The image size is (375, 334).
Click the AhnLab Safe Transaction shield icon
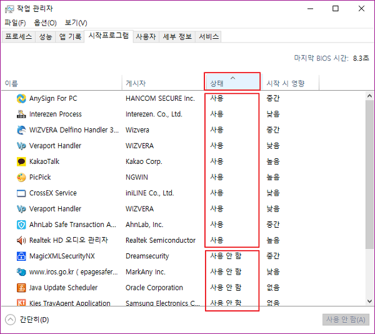21,225
